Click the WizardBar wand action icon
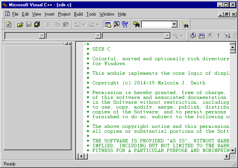Screen dimensions: 238x168 (175, 36)
